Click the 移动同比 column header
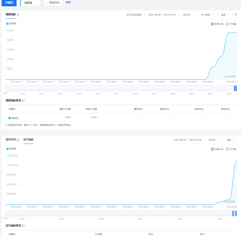 pos(199,109)
